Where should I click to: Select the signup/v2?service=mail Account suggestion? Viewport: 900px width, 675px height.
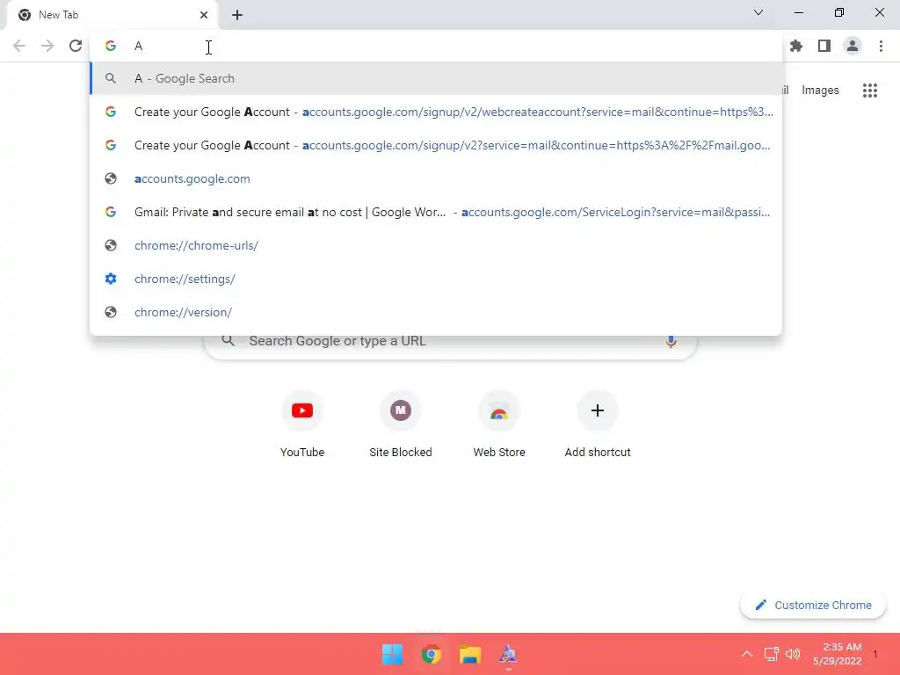click(x=436, y=145)
